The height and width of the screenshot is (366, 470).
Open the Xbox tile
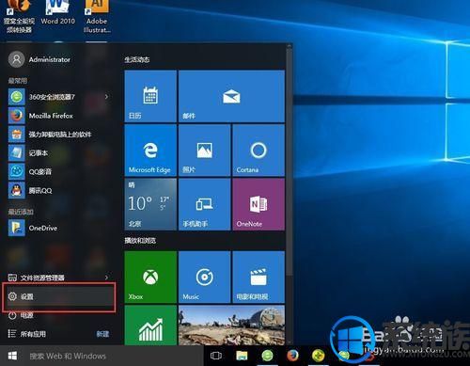[150, 277]
